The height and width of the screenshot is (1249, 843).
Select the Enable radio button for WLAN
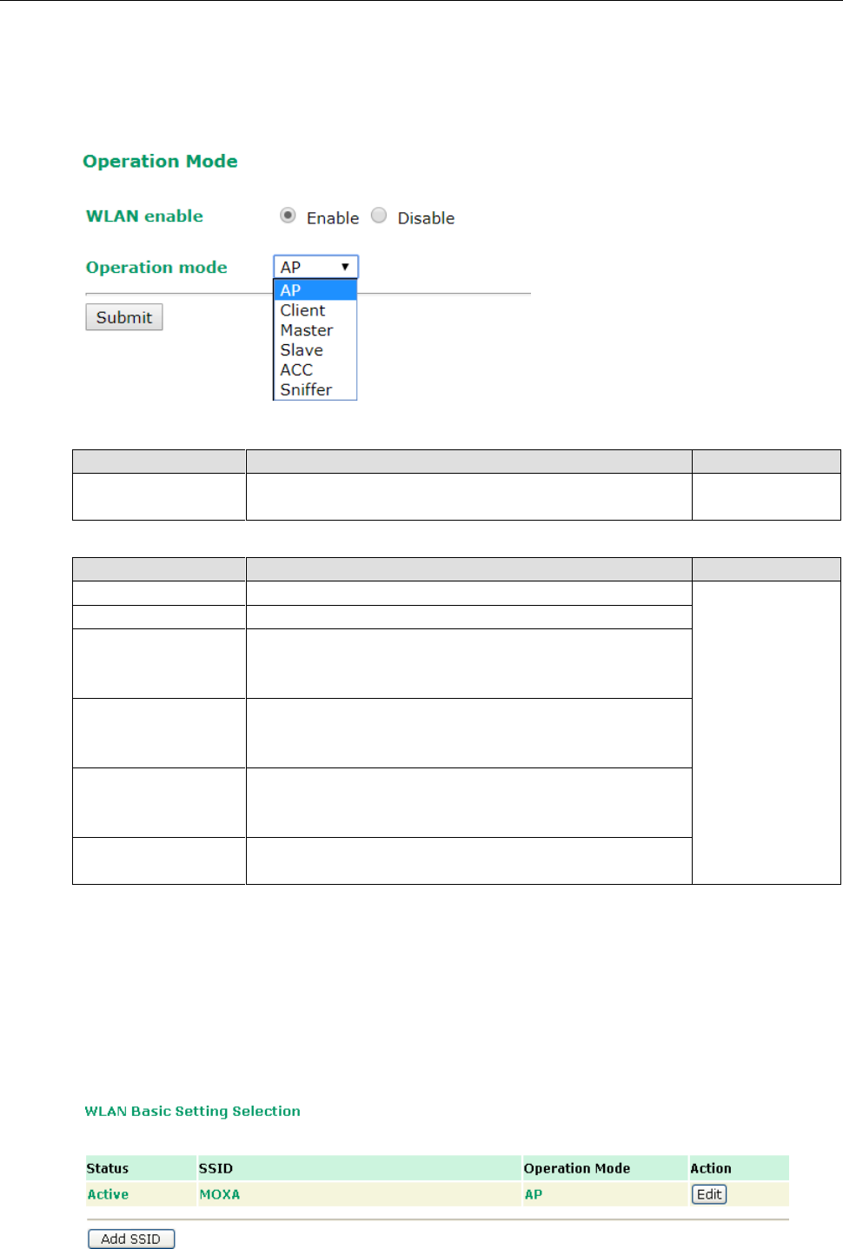pos(288,216)
